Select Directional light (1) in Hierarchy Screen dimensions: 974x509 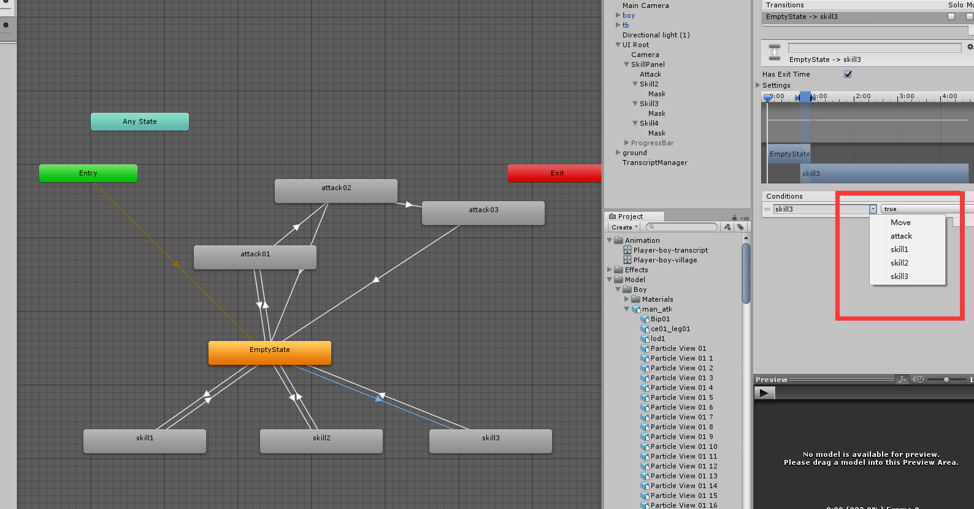(656, 35)
